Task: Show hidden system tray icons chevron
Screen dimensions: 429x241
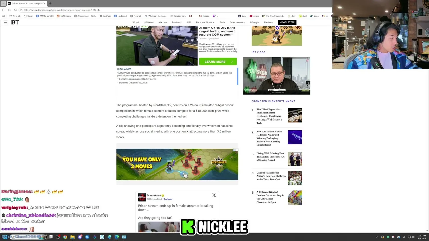Action: 377,237
